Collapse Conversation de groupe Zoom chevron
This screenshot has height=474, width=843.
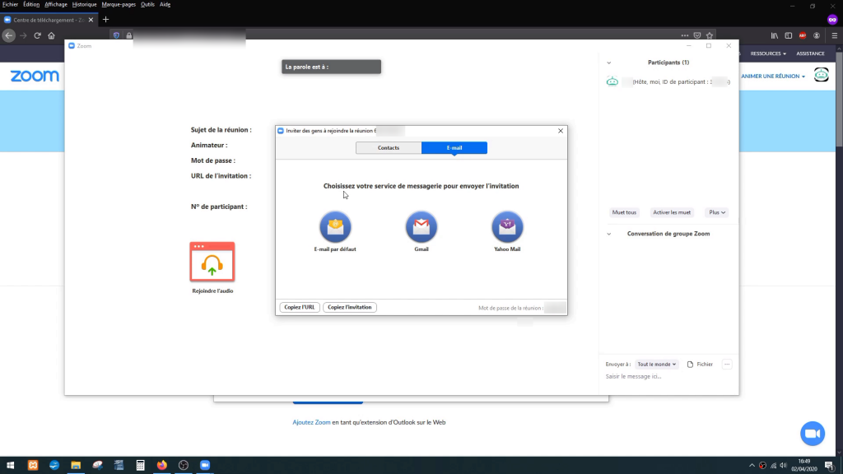(608, 234)
